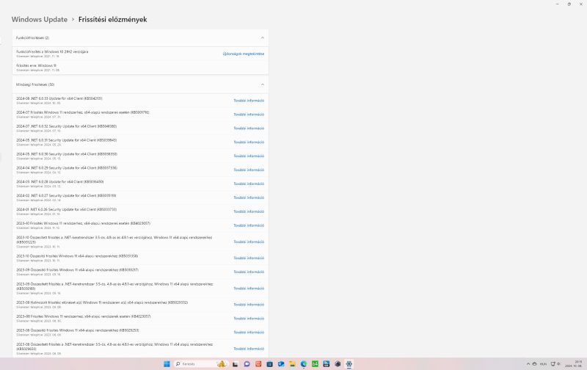Open További információ for KB5039843

249,142
